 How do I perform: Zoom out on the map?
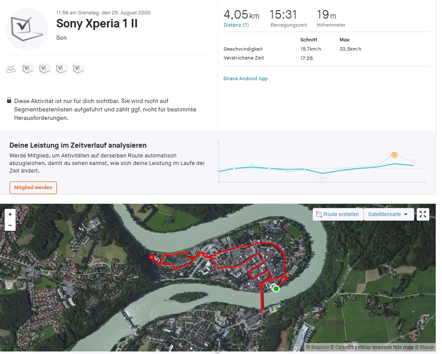click(10, 226)
